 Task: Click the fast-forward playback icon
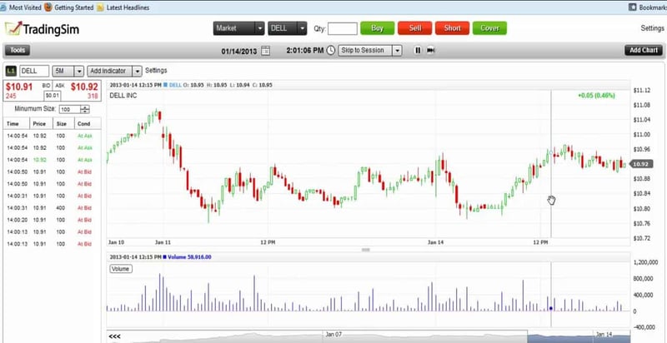431,50
